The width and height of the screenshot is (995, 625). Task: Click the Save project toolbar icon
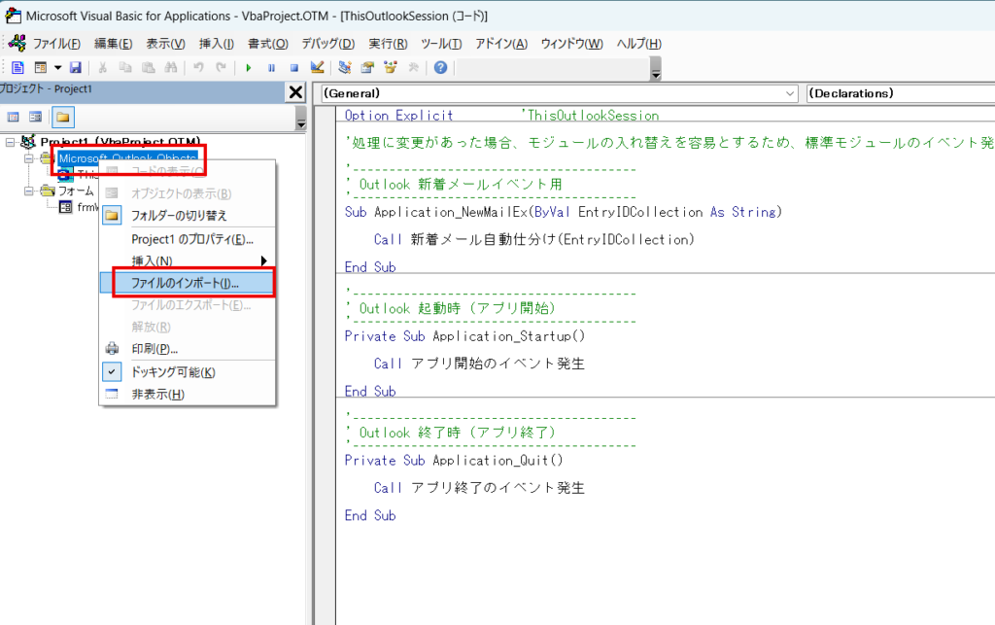75,68
